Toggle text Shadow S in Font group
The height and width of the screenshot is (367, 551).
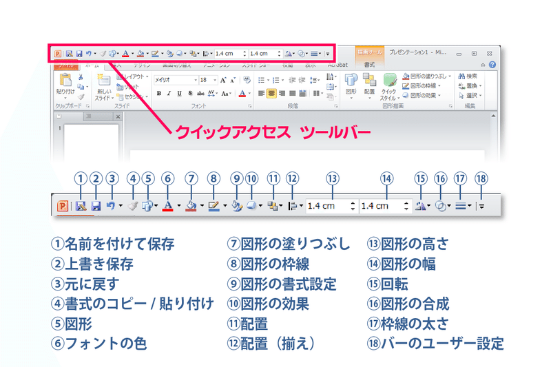190,94
